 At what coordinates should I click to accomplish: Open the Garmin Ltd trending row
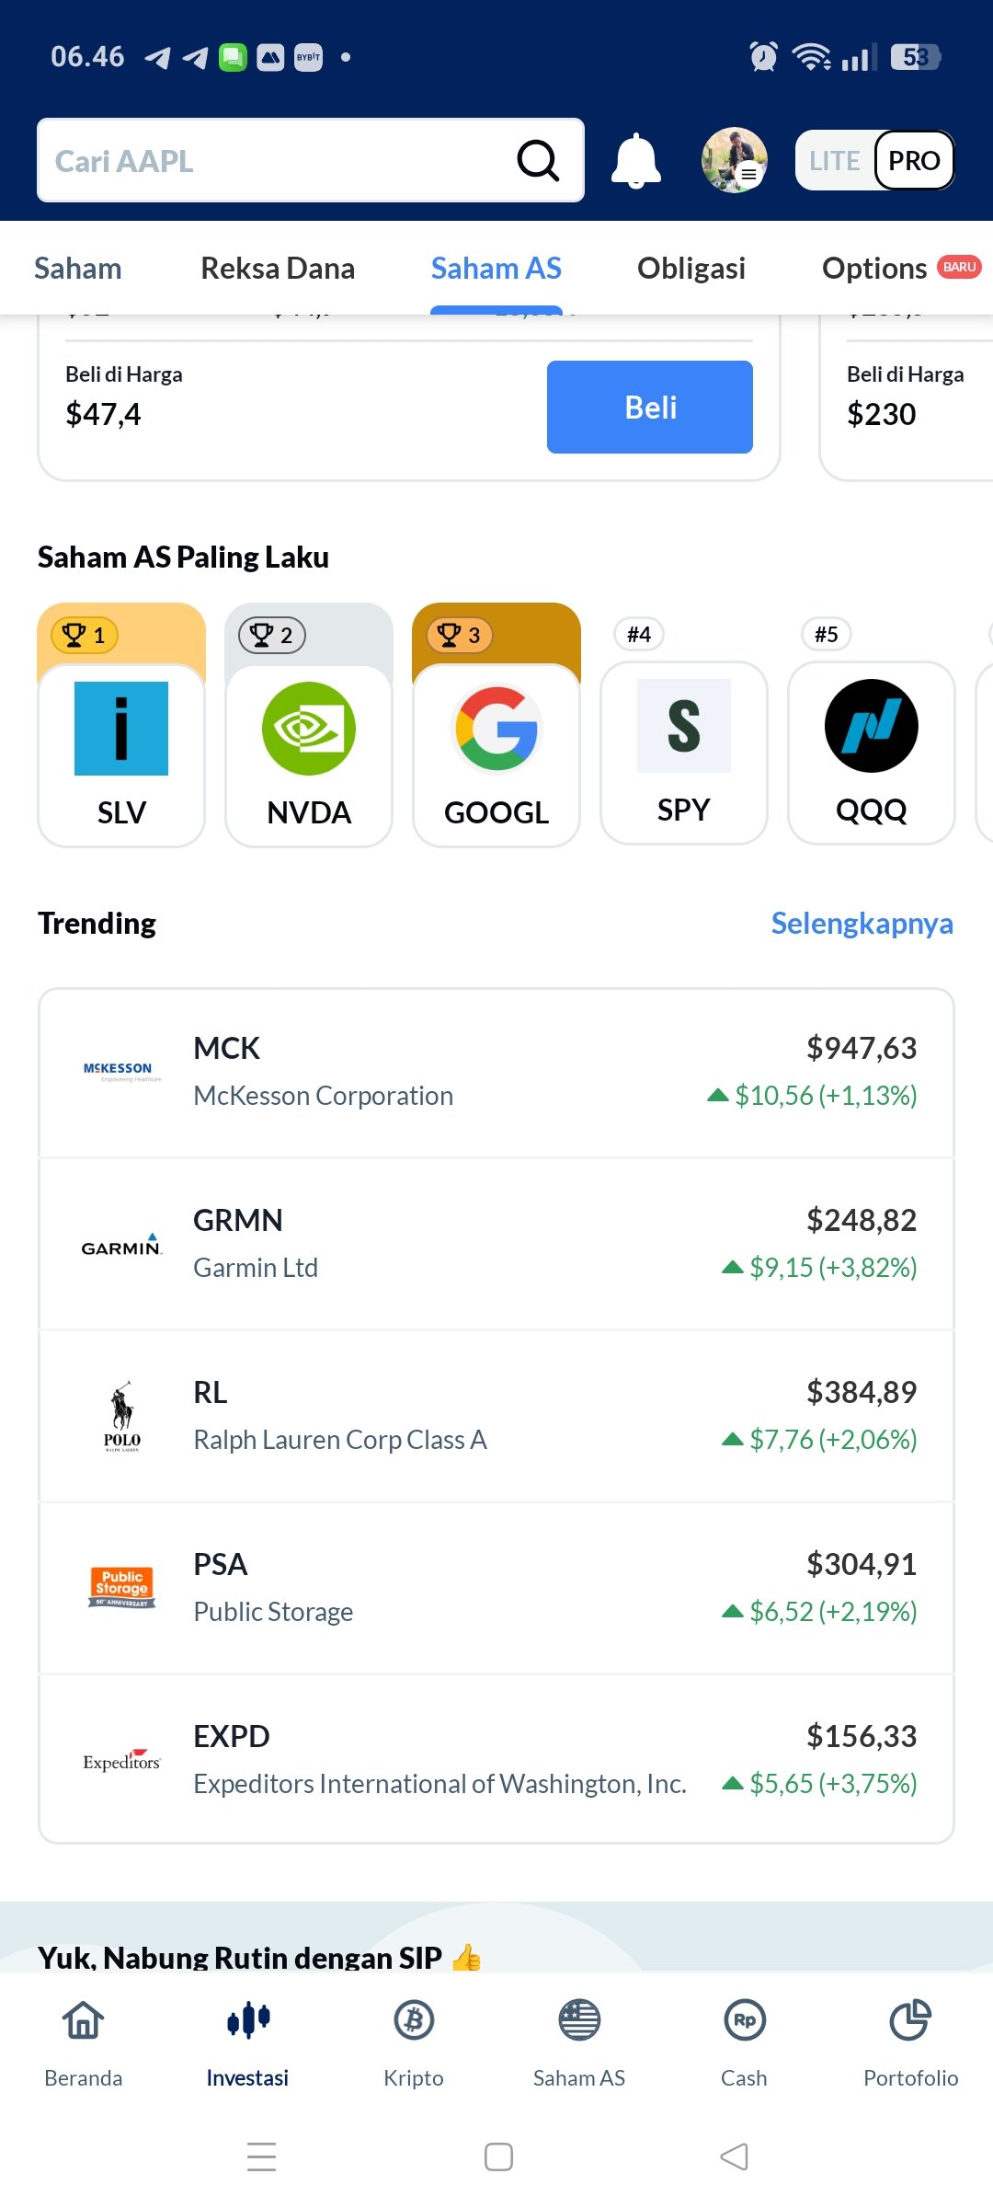click(x=496, y=1243)
